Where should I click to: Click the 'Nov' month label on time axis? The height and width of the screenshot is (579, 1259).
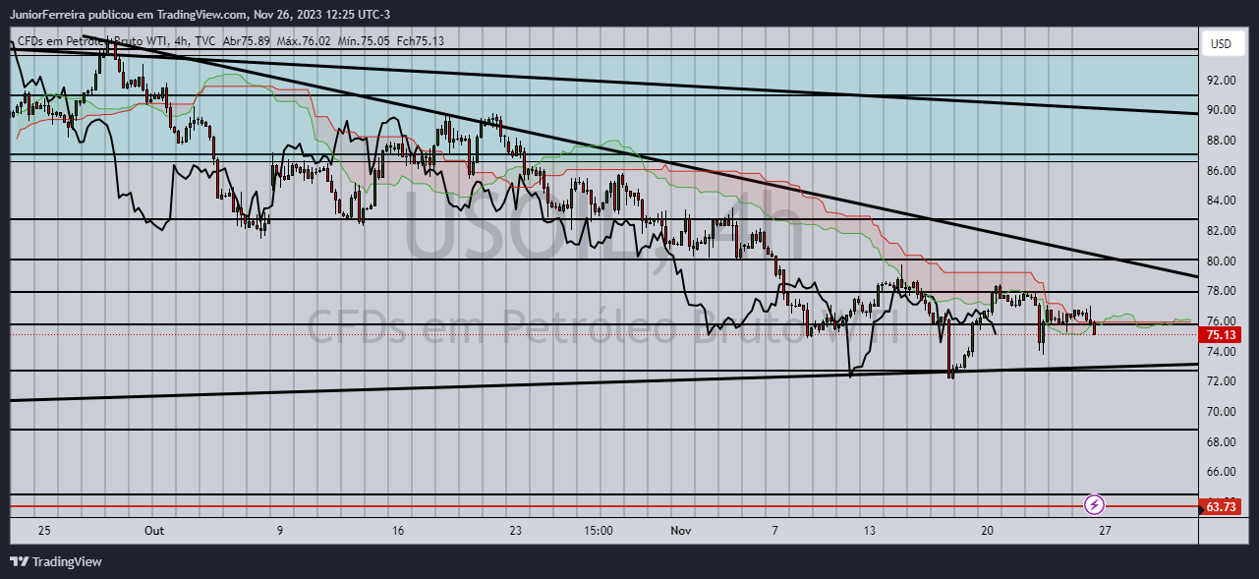click(x=681, y=530)
